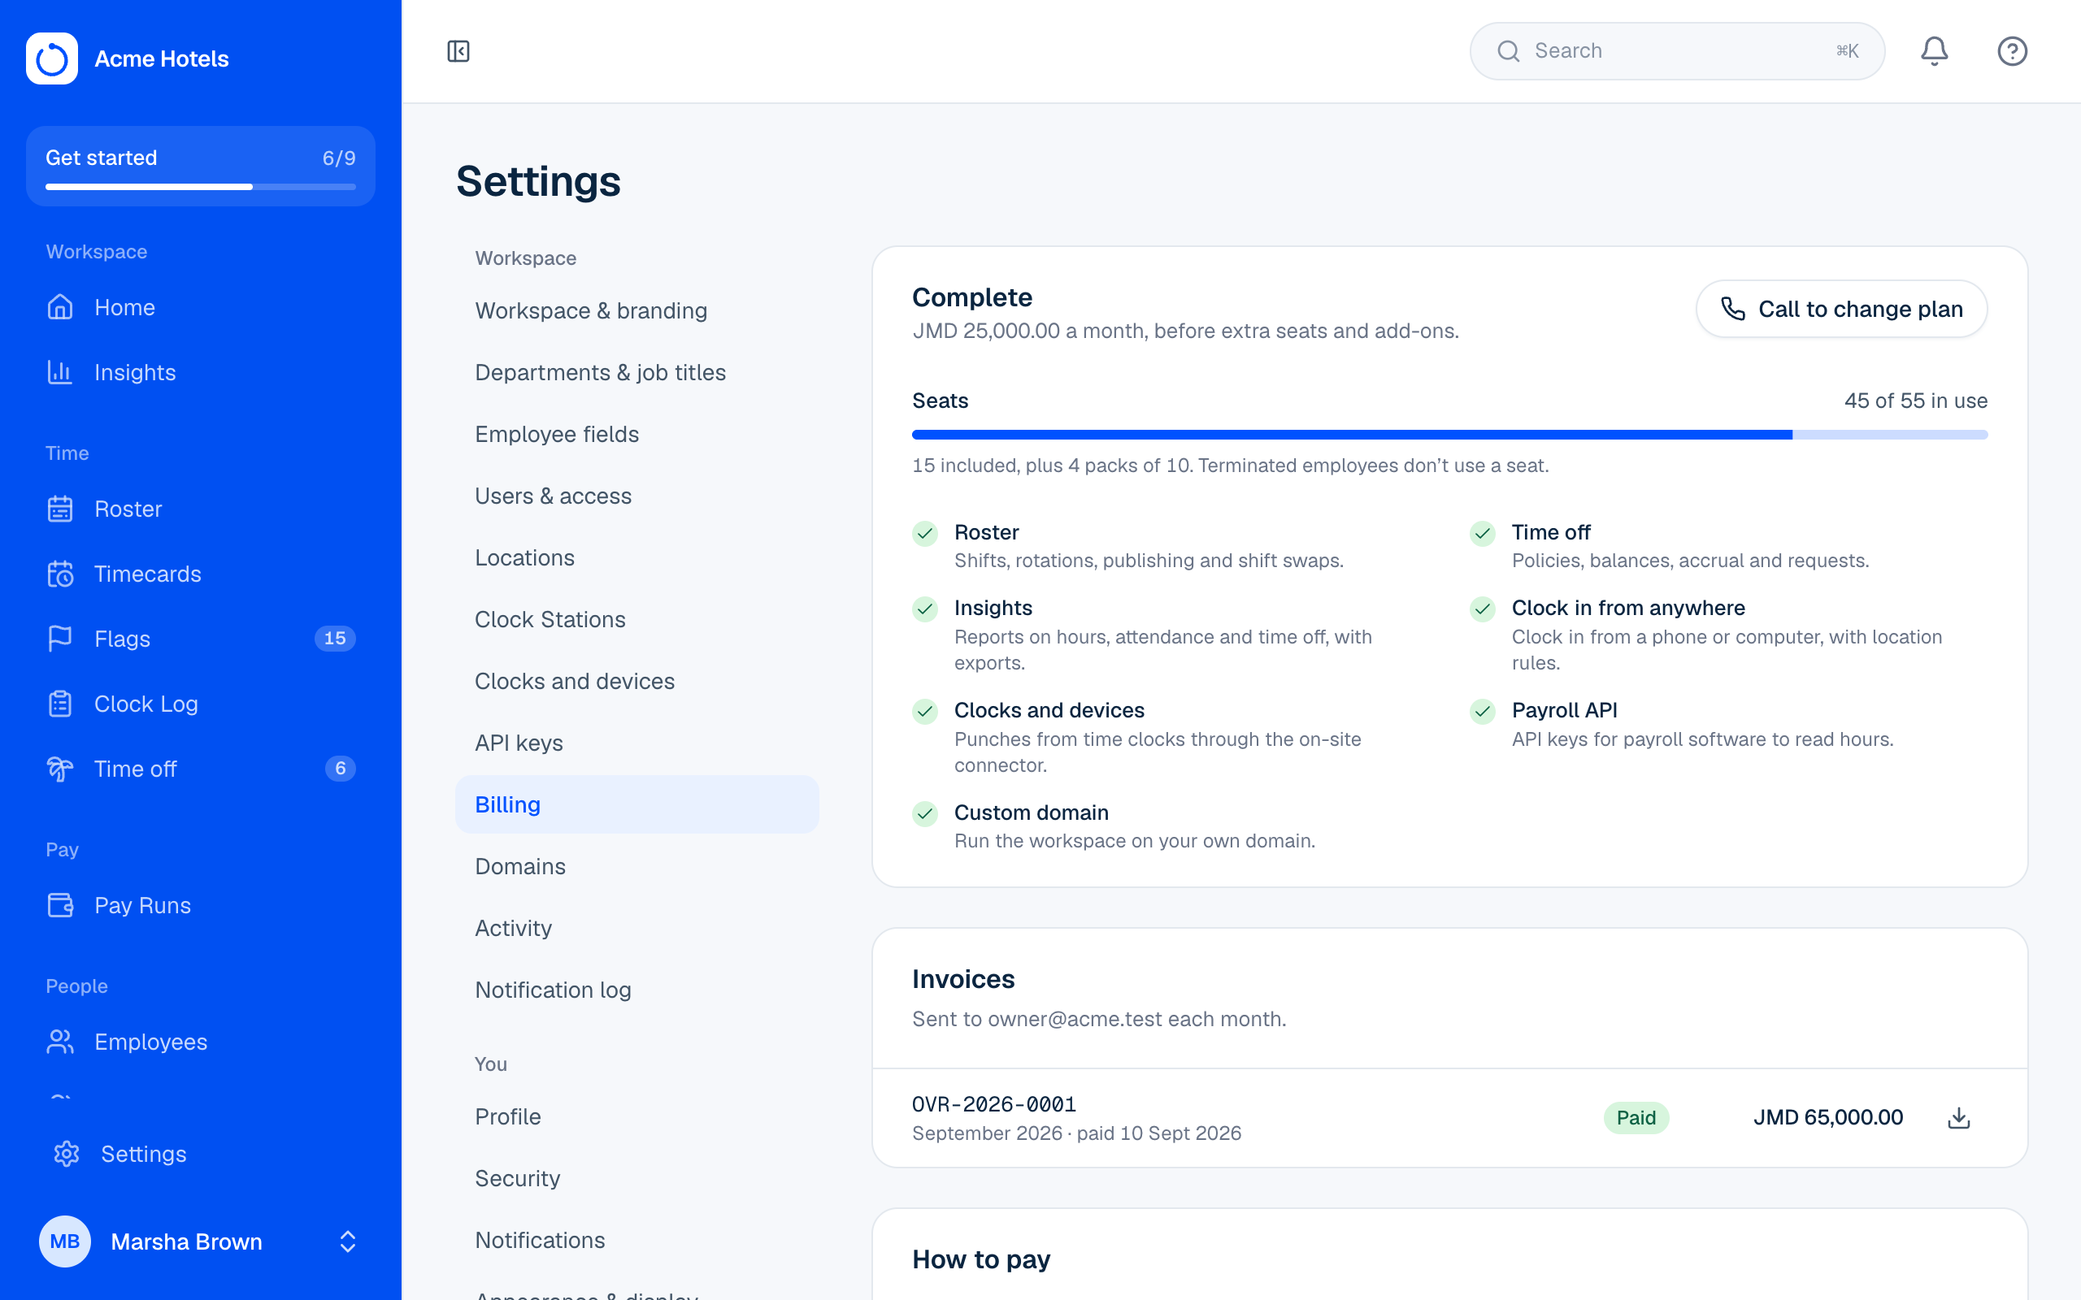Image resolution: width=2081 pixels, height=1300 pixels.
Task: Expand the Marsha Brown account switcher
Action: (x=347, y=1241)
